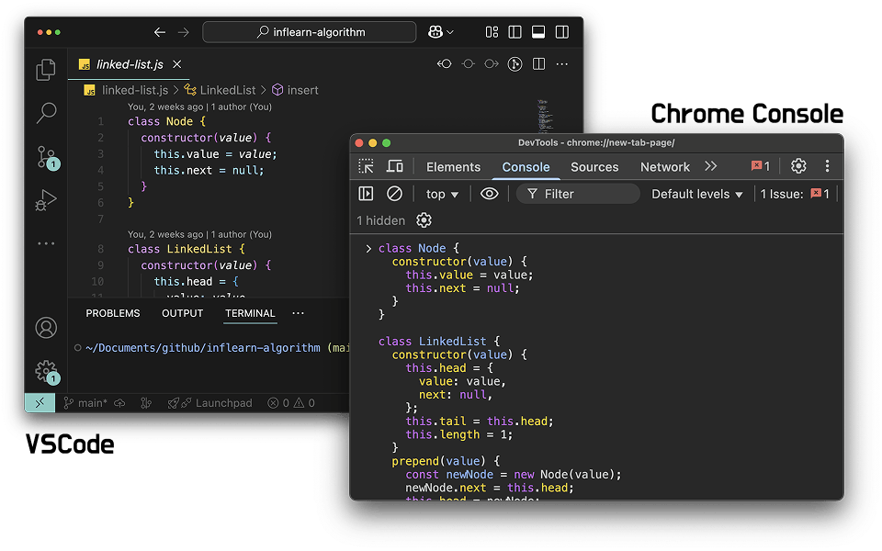Clear the console in DevTools
The image size is (882, 551).
(x=394, y=194)
